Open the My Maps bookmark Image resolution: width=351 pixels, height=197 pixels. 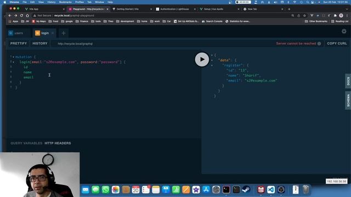[39, 21]
